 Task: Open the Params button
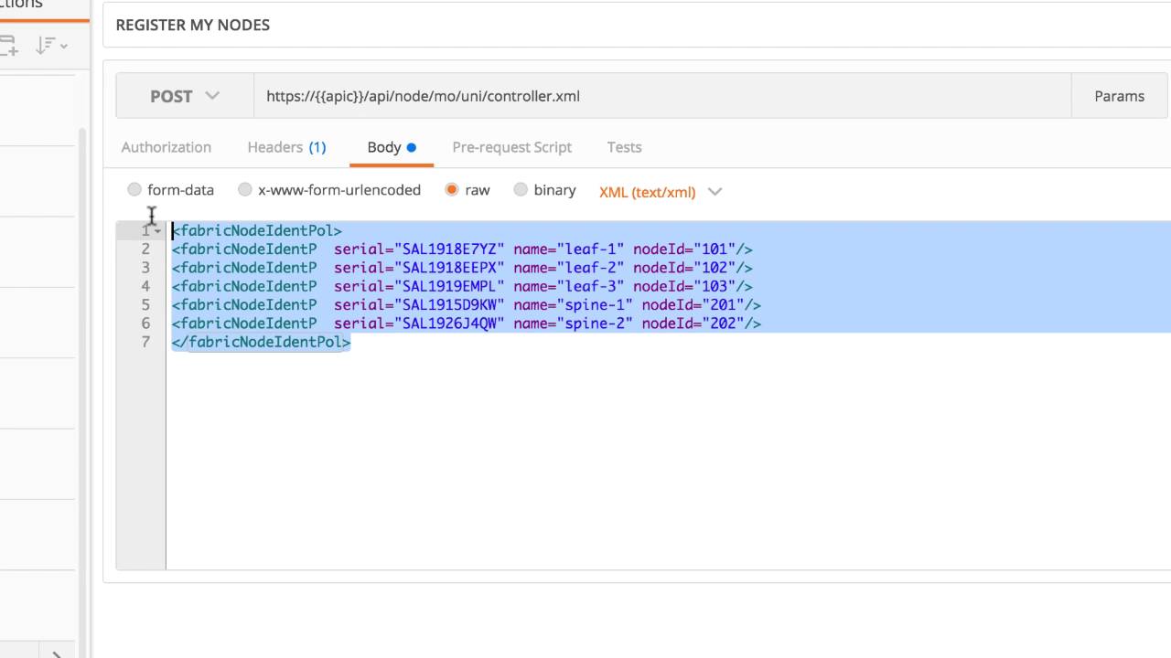coord(1119,96)
